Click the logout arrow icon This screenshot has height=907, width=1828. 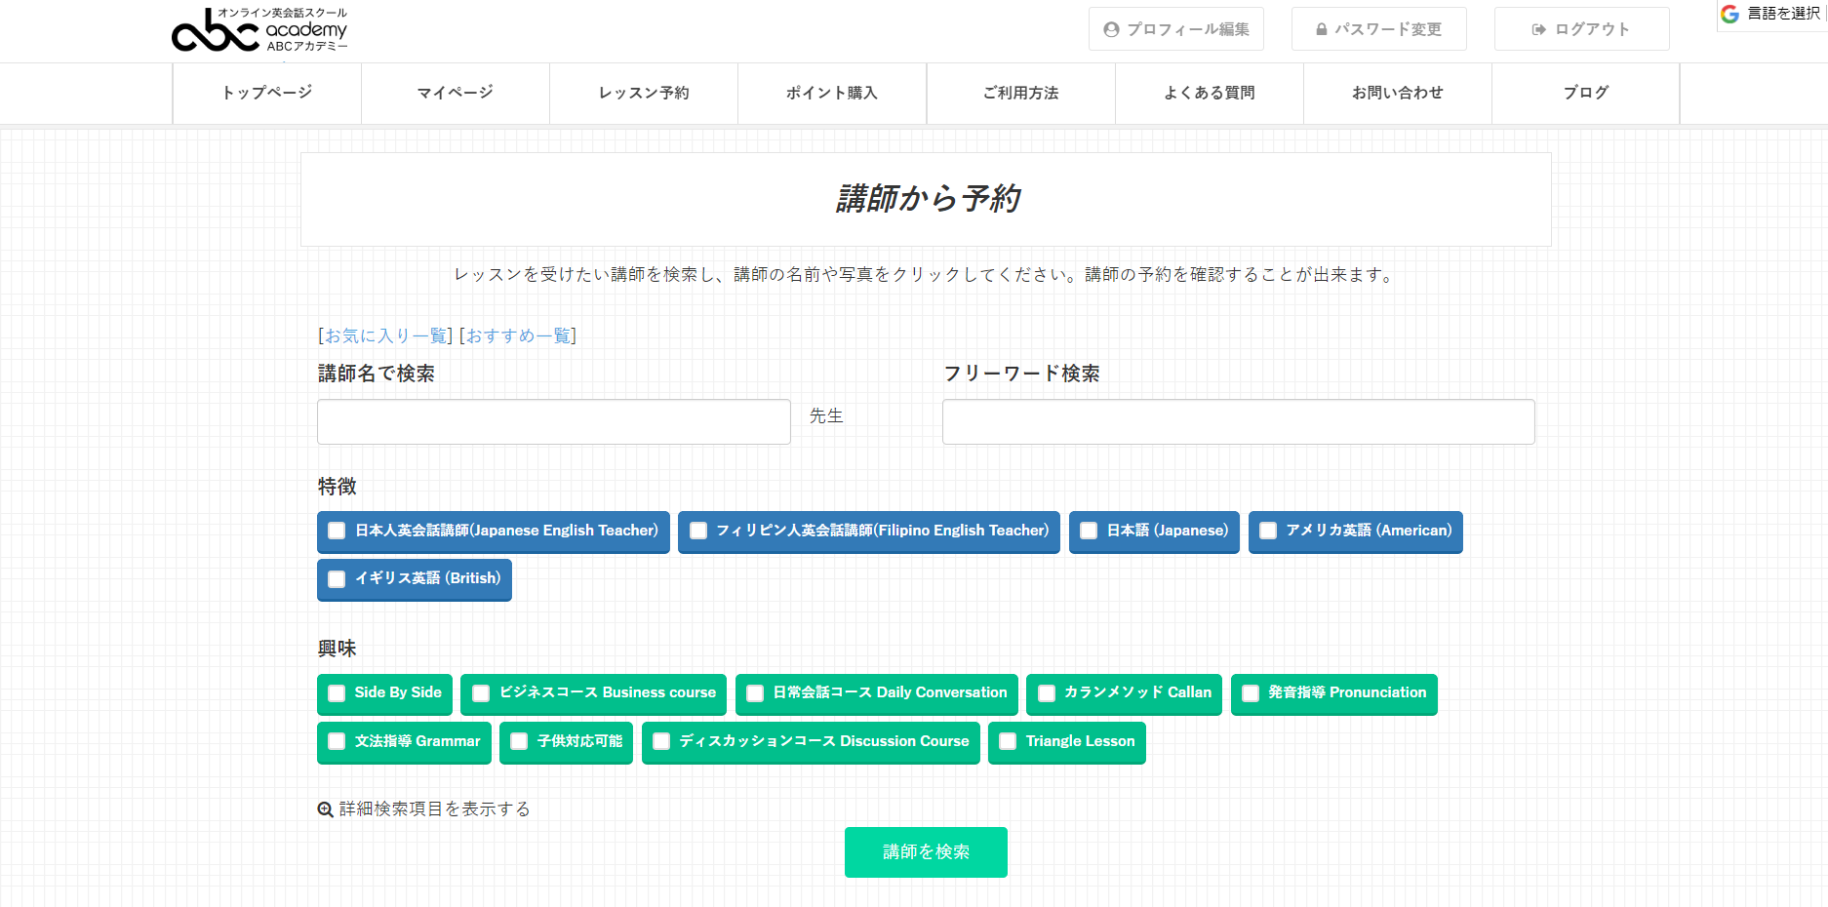[1538, 29]
